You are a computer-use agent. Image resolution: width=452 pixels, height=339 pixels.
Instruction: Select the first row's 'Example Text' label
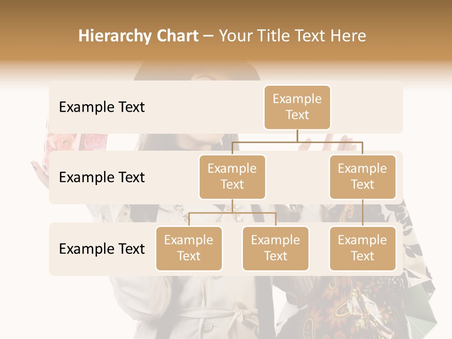[x=102, y=107]
